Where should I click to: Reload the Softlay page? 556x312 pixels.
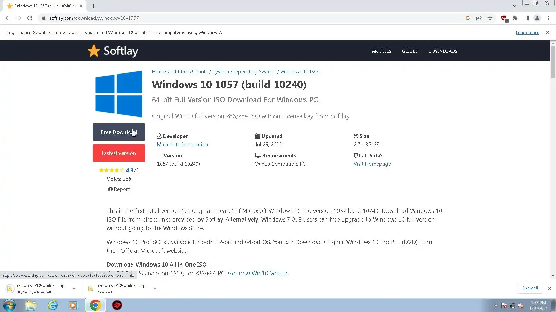(x=30, y=18)
